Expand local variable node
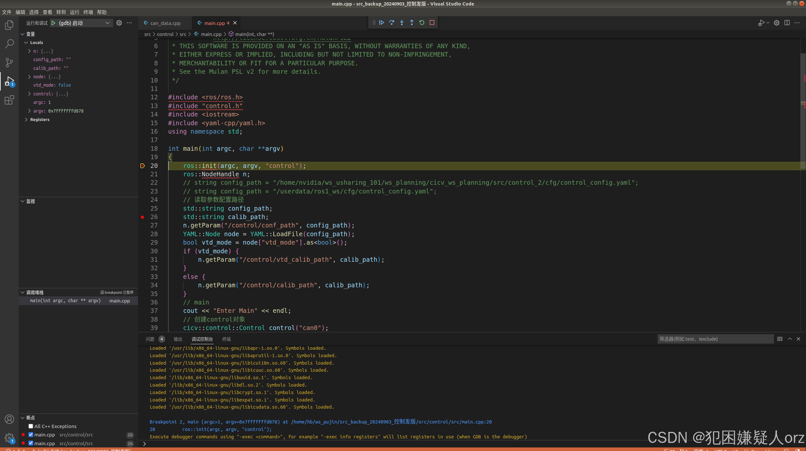The image size is (806, 451). click(x=29, y=77)
